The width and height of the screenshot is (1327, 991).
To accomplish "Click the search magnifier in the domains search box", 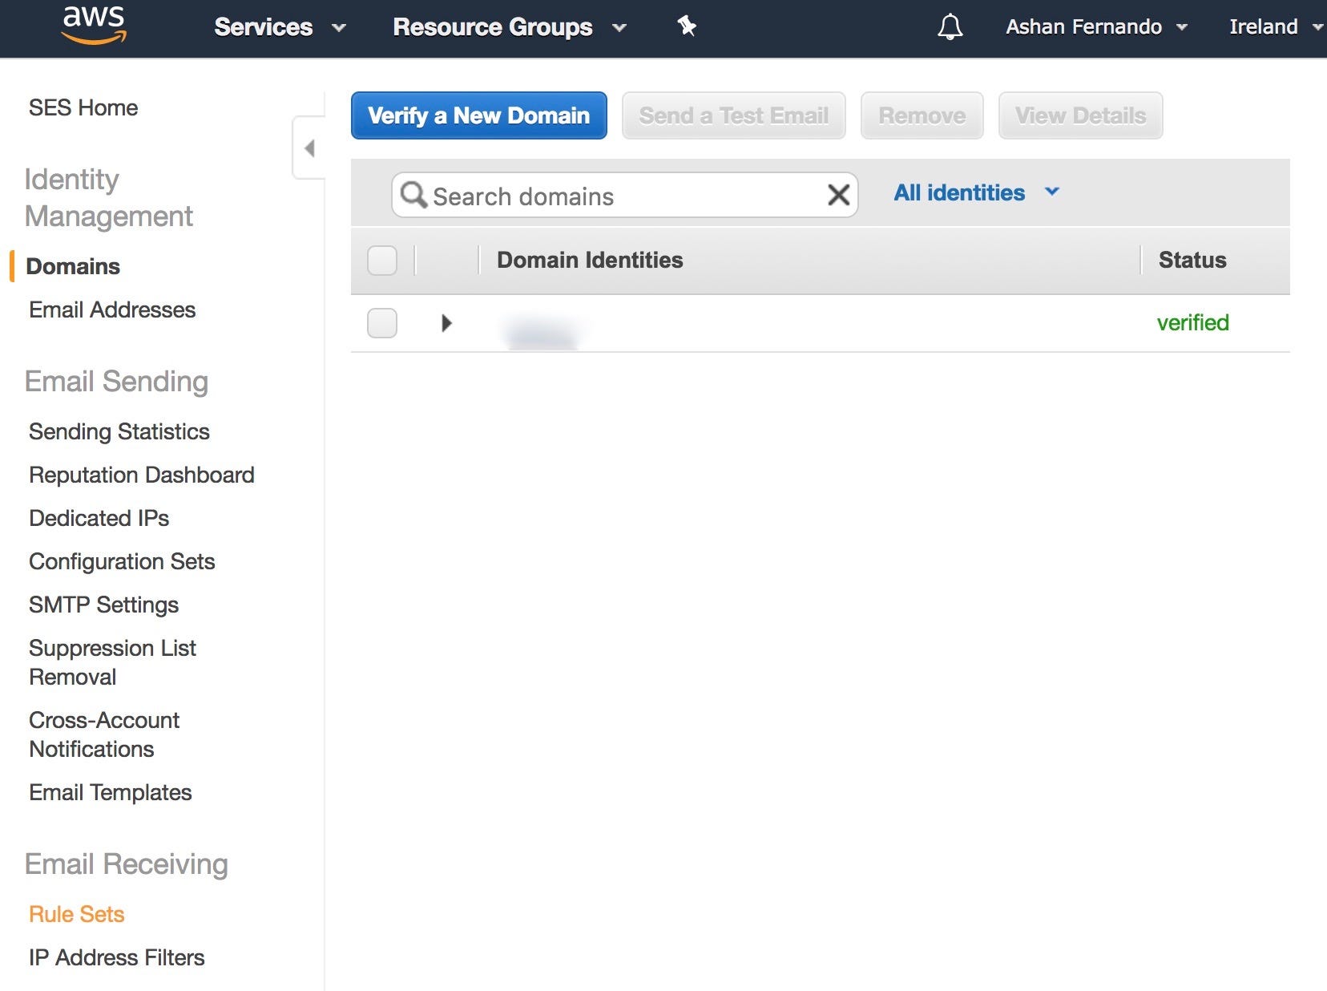I will (x=413, y=195).
